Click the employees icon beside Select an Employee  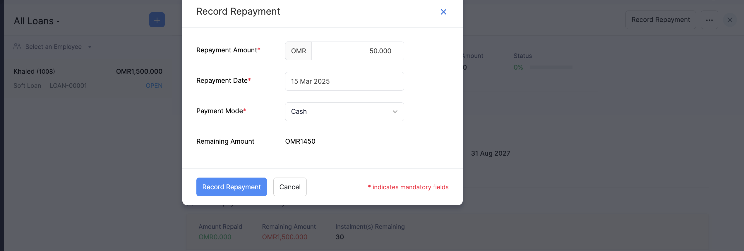point(17,46)
